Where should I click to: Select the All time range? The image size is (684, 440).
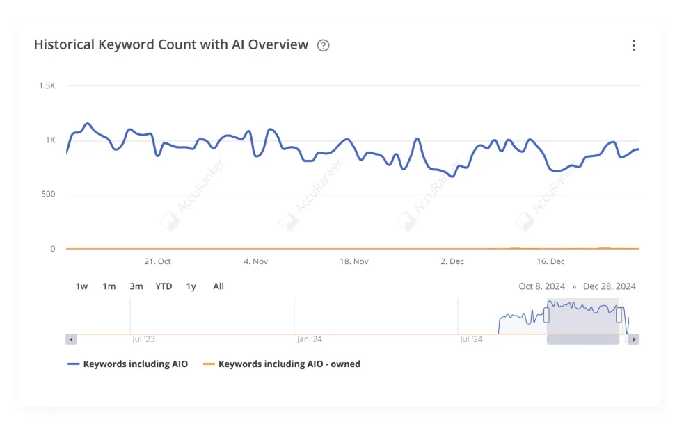(218, 286)
